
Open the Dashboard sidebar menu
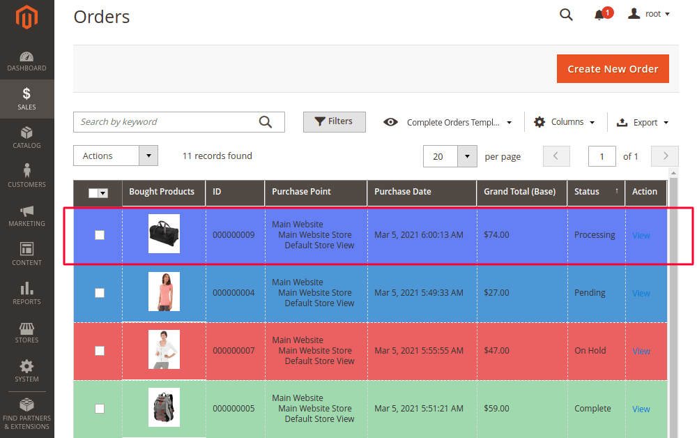point(26,61)
